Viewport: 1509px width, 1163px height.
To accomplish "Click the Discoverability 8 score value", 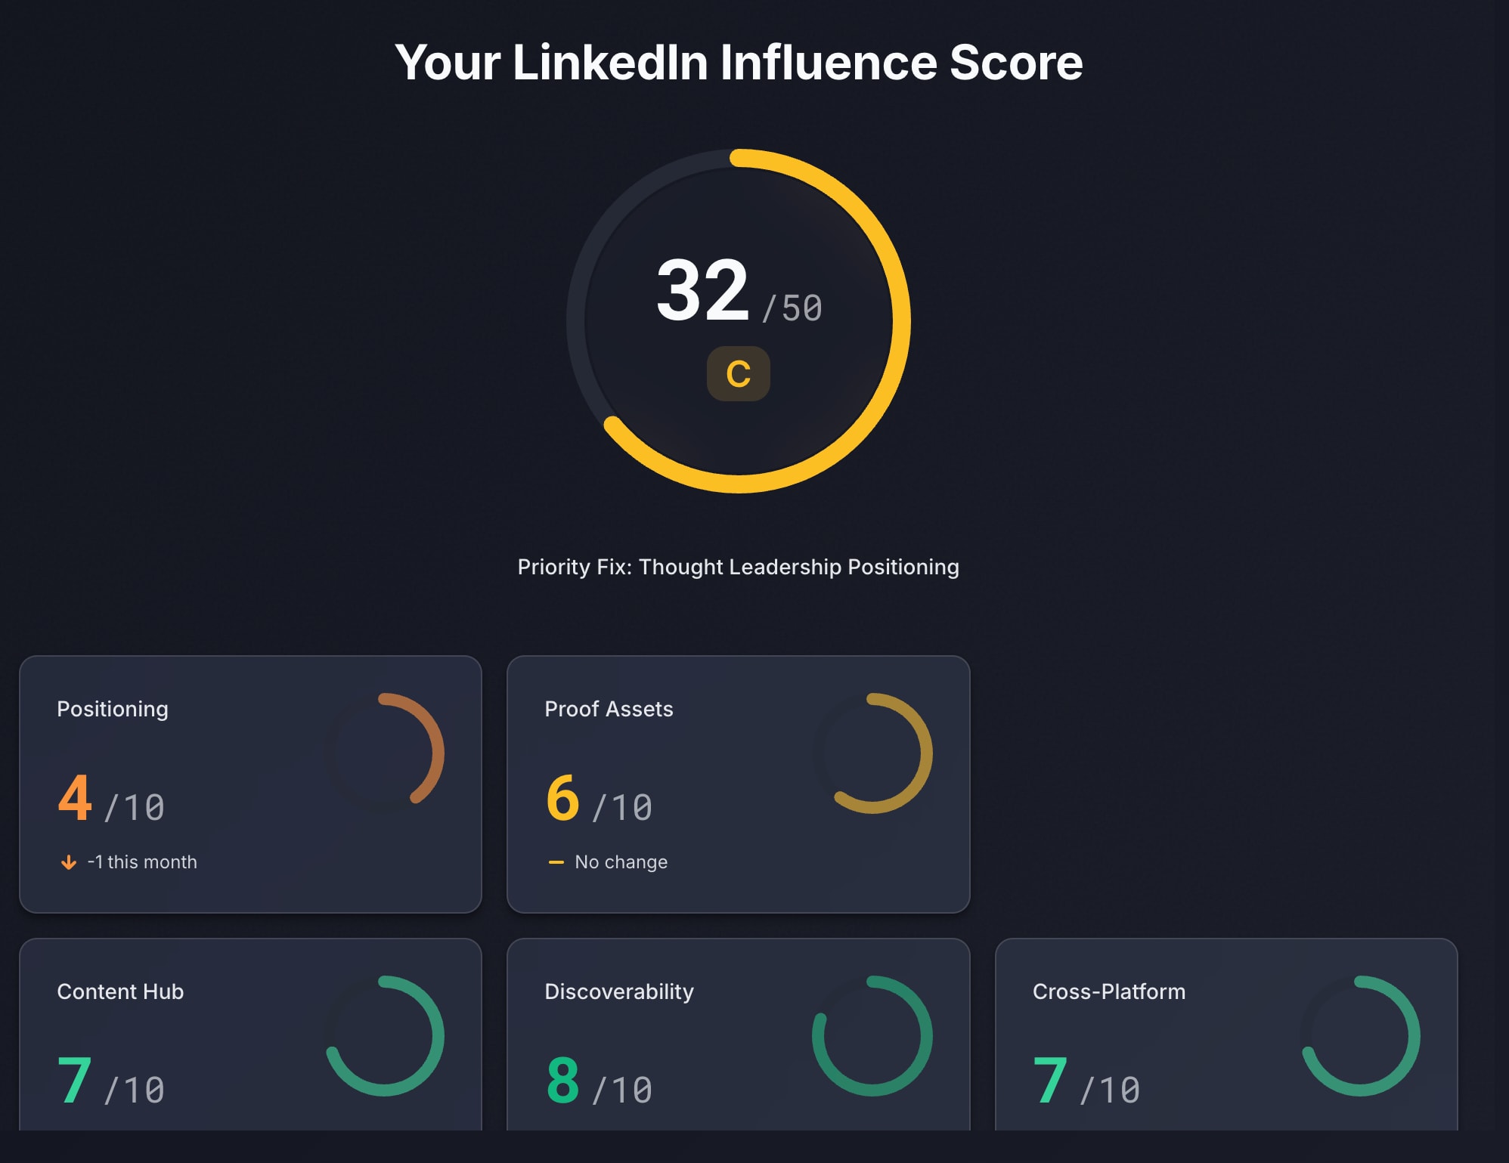I will click(x=562, y=1081).
